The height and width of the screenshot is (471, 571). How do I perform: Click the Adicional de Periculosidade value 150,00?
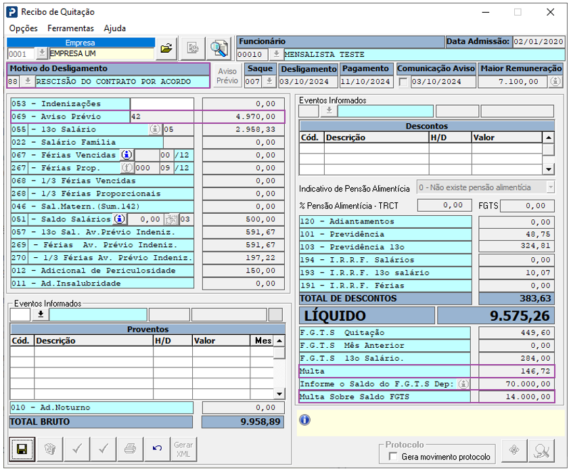point(244,271)
